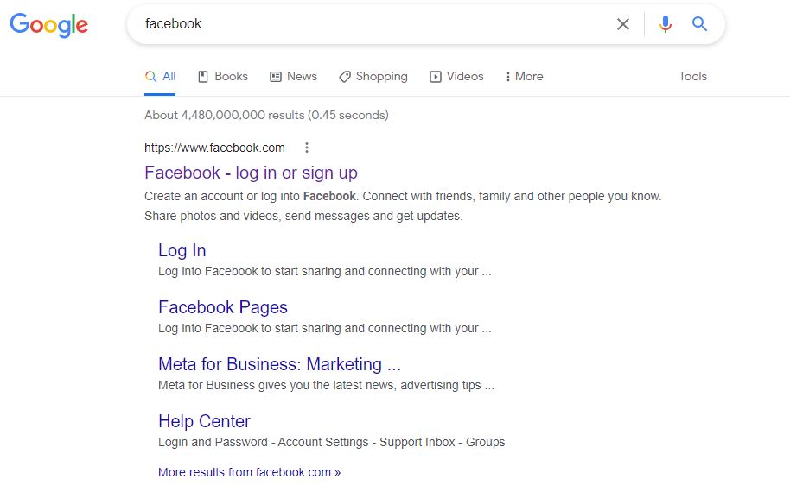Open Meta for Business: Marketing link
The image size is (790, 498).
coord(279,364)
